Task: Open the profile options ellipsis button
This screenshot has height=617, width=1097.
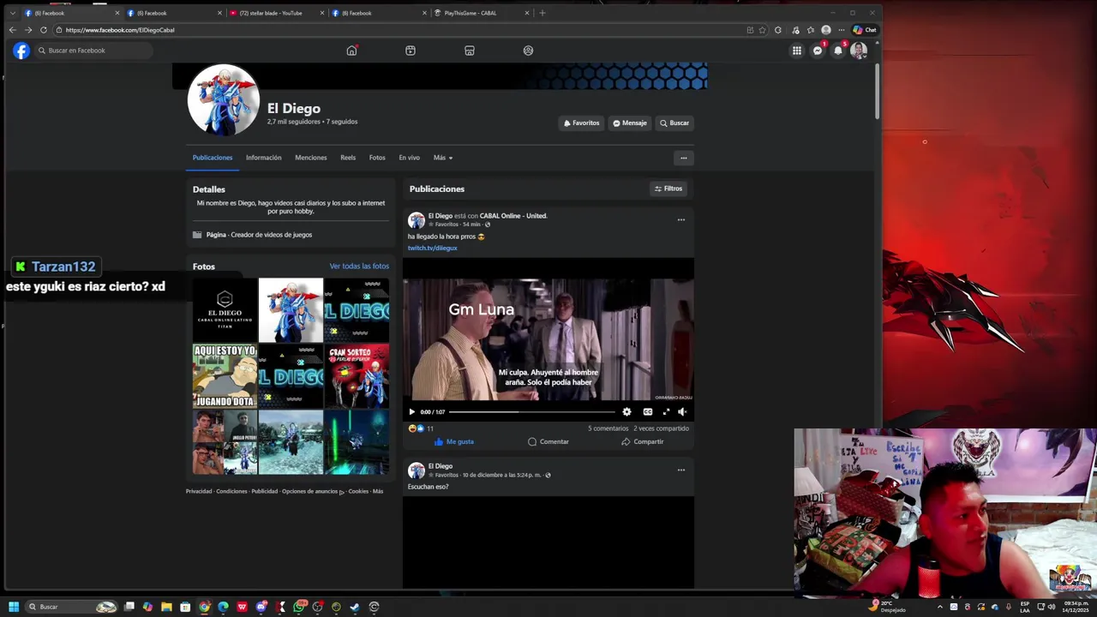Action: point(683,158)
